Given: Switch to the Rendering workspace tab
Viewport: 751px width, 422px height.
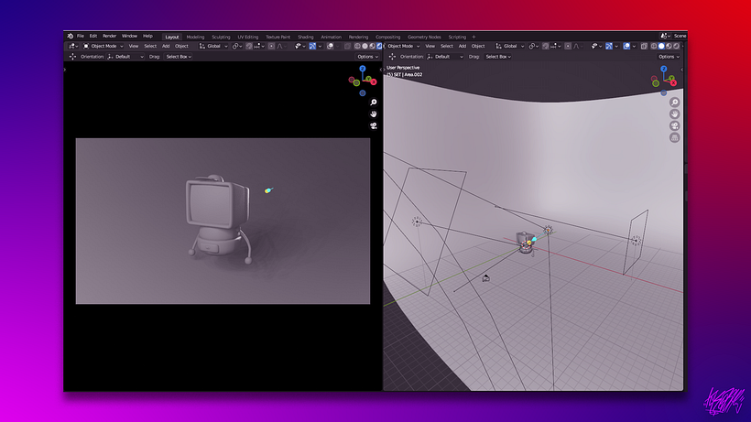Looking at the screenshot, I should [x=358, y=37].
